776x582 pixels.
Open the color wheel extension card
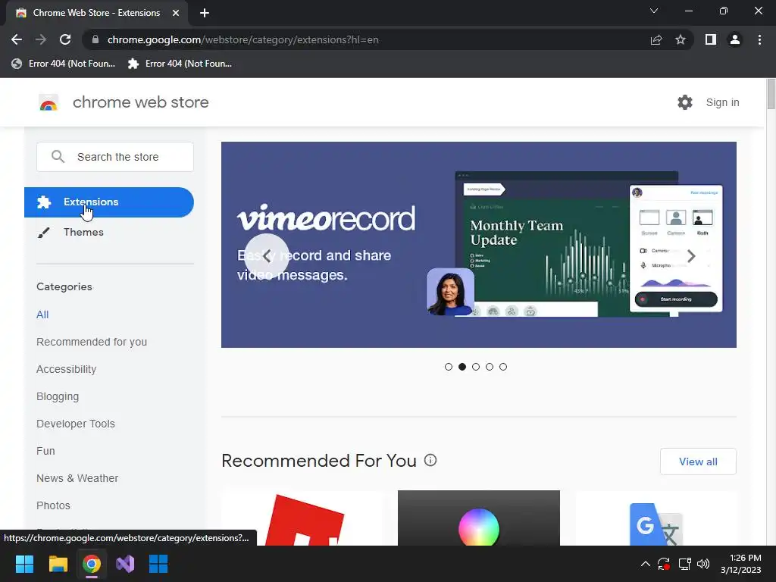pos(479,518)
